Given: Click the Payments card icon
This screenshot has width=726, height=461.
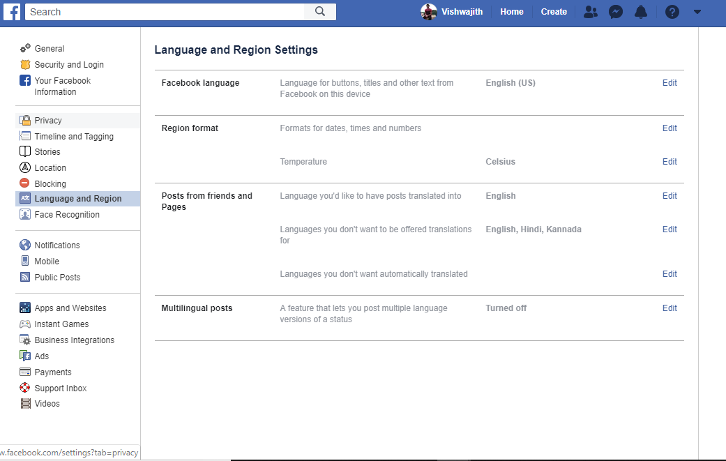Looking at the screenshot, I should [25, 372].
